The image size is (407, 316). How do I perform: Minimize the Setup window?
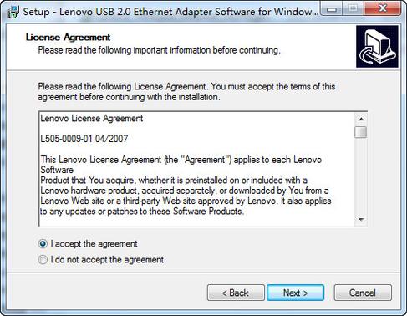click(332, 9)
